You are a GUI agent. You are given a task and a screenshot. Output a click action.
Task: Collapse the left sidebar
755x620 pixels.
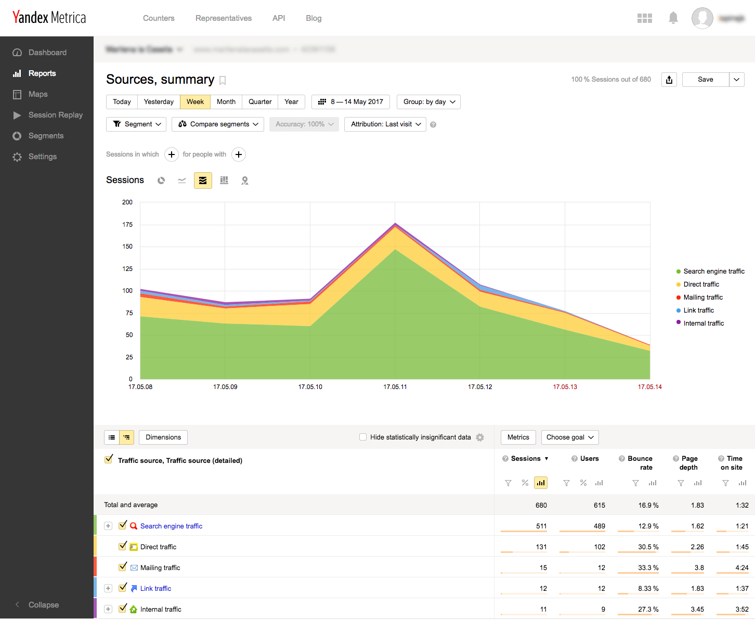pyautogui.click(x=36, y=604)
